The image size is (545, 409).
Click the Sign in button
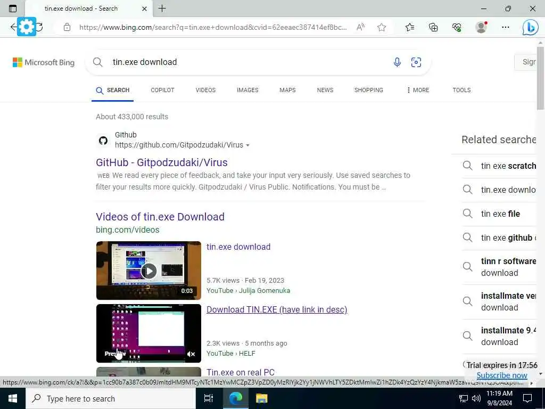pyautogui.click(x=525, y=62)
